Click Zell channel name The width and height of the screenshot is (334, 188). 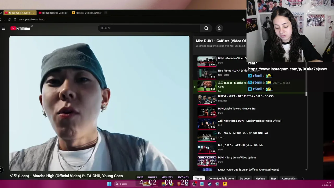click(220, 125)
